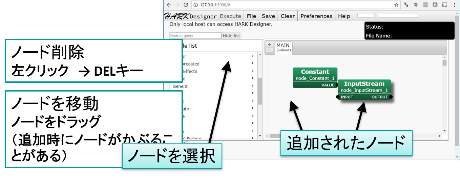Click Save in the menu bar
The width and height of the screenshot is (460, 178).
pyautogui.click(x=268, y=16)
